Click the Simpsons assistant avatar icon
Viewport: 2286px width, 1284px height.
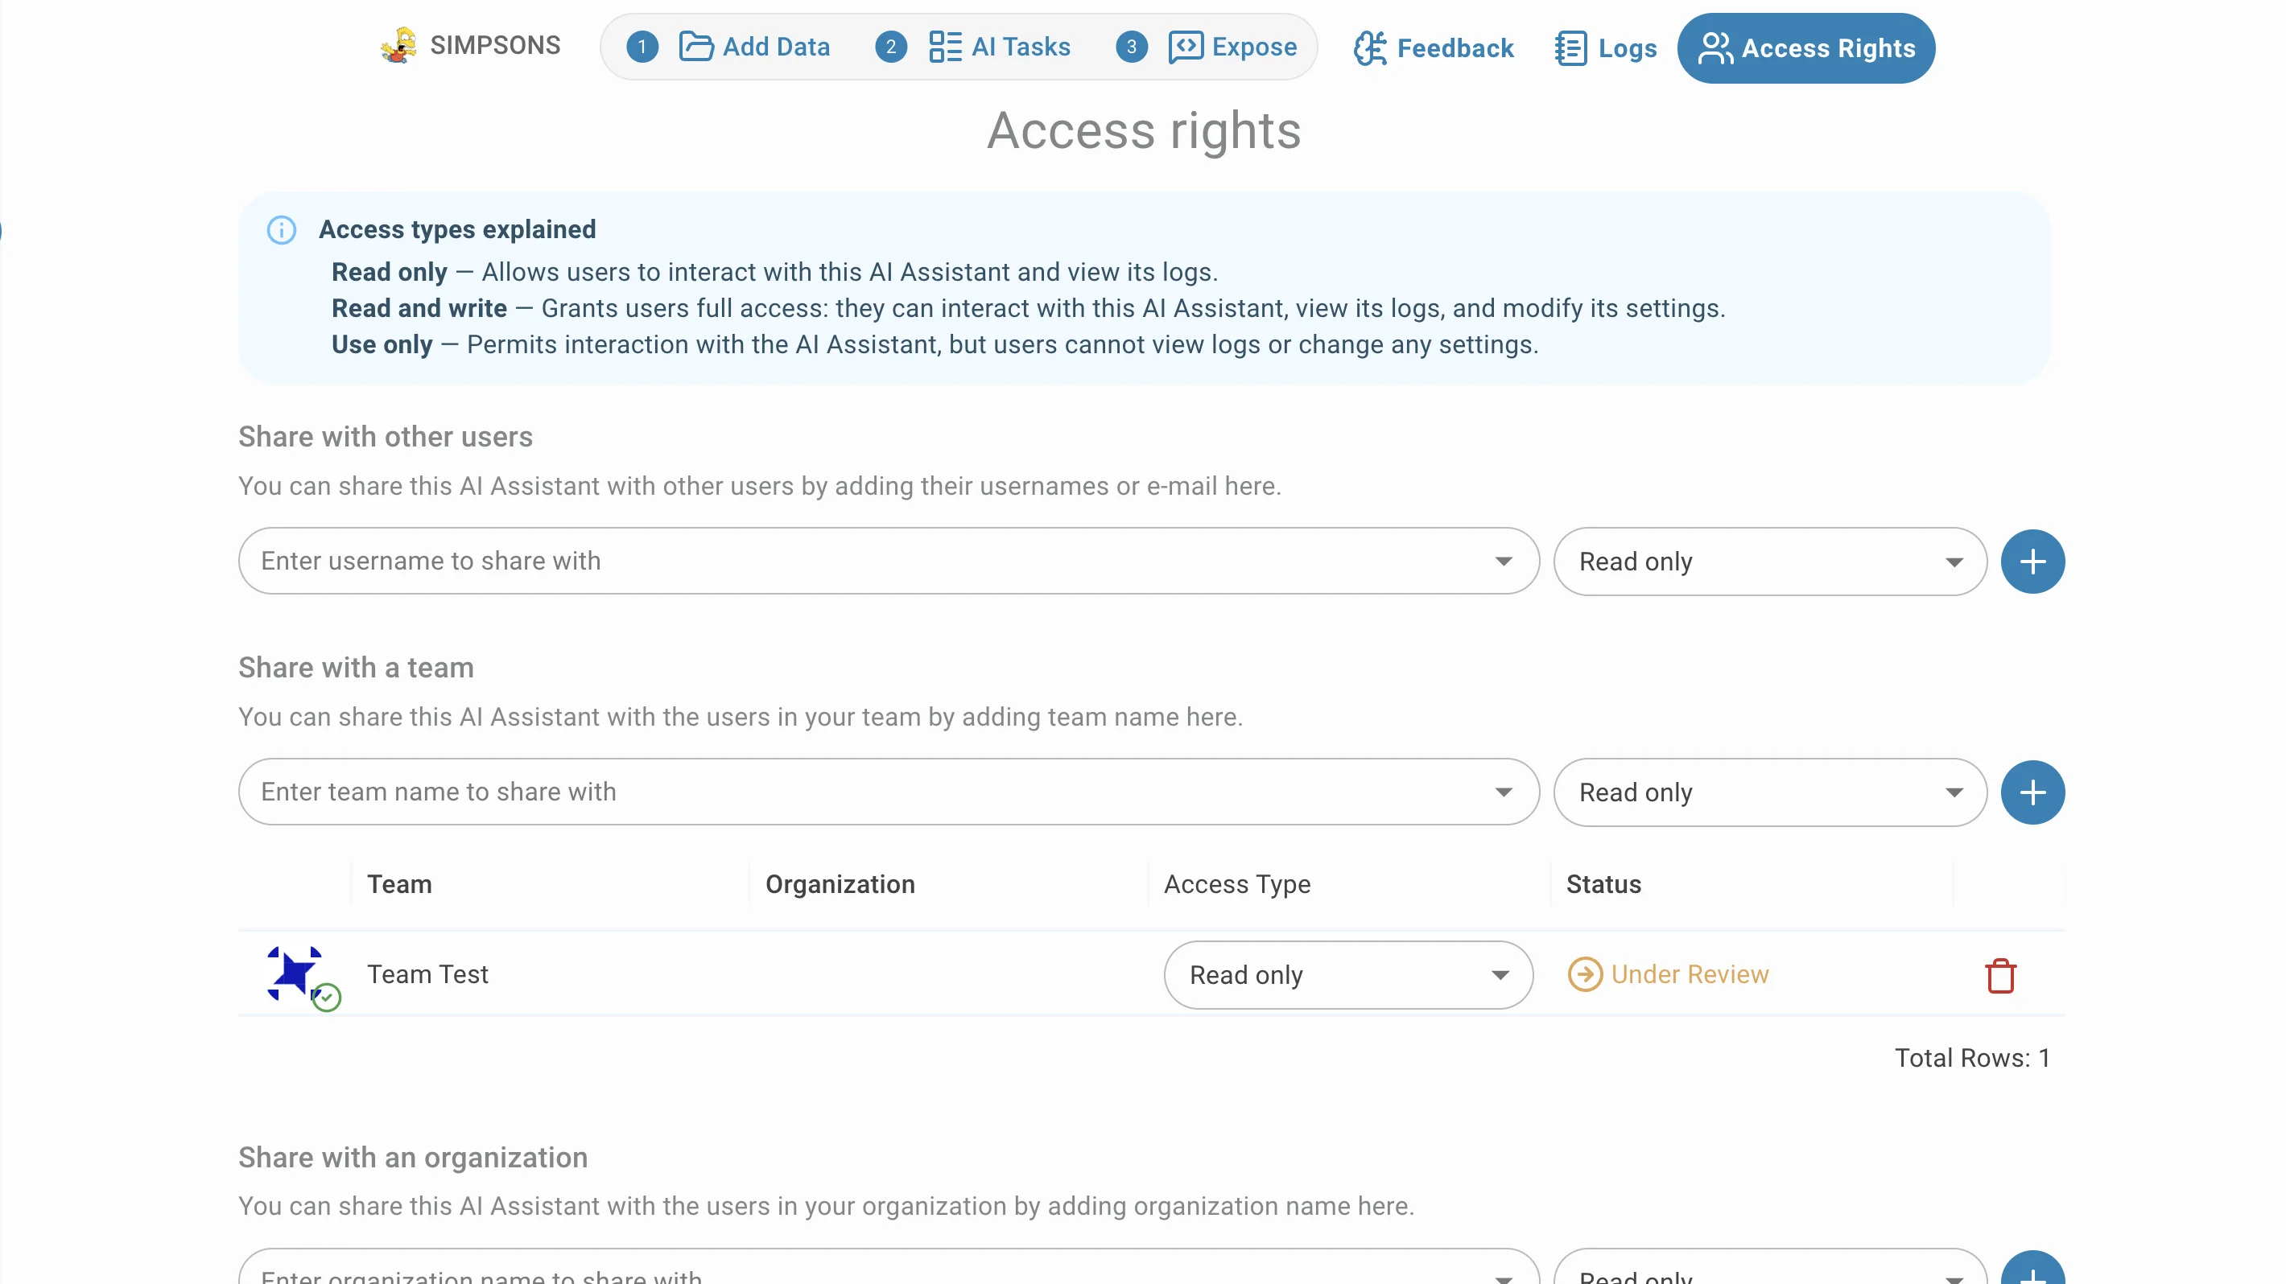click(399, 45)
